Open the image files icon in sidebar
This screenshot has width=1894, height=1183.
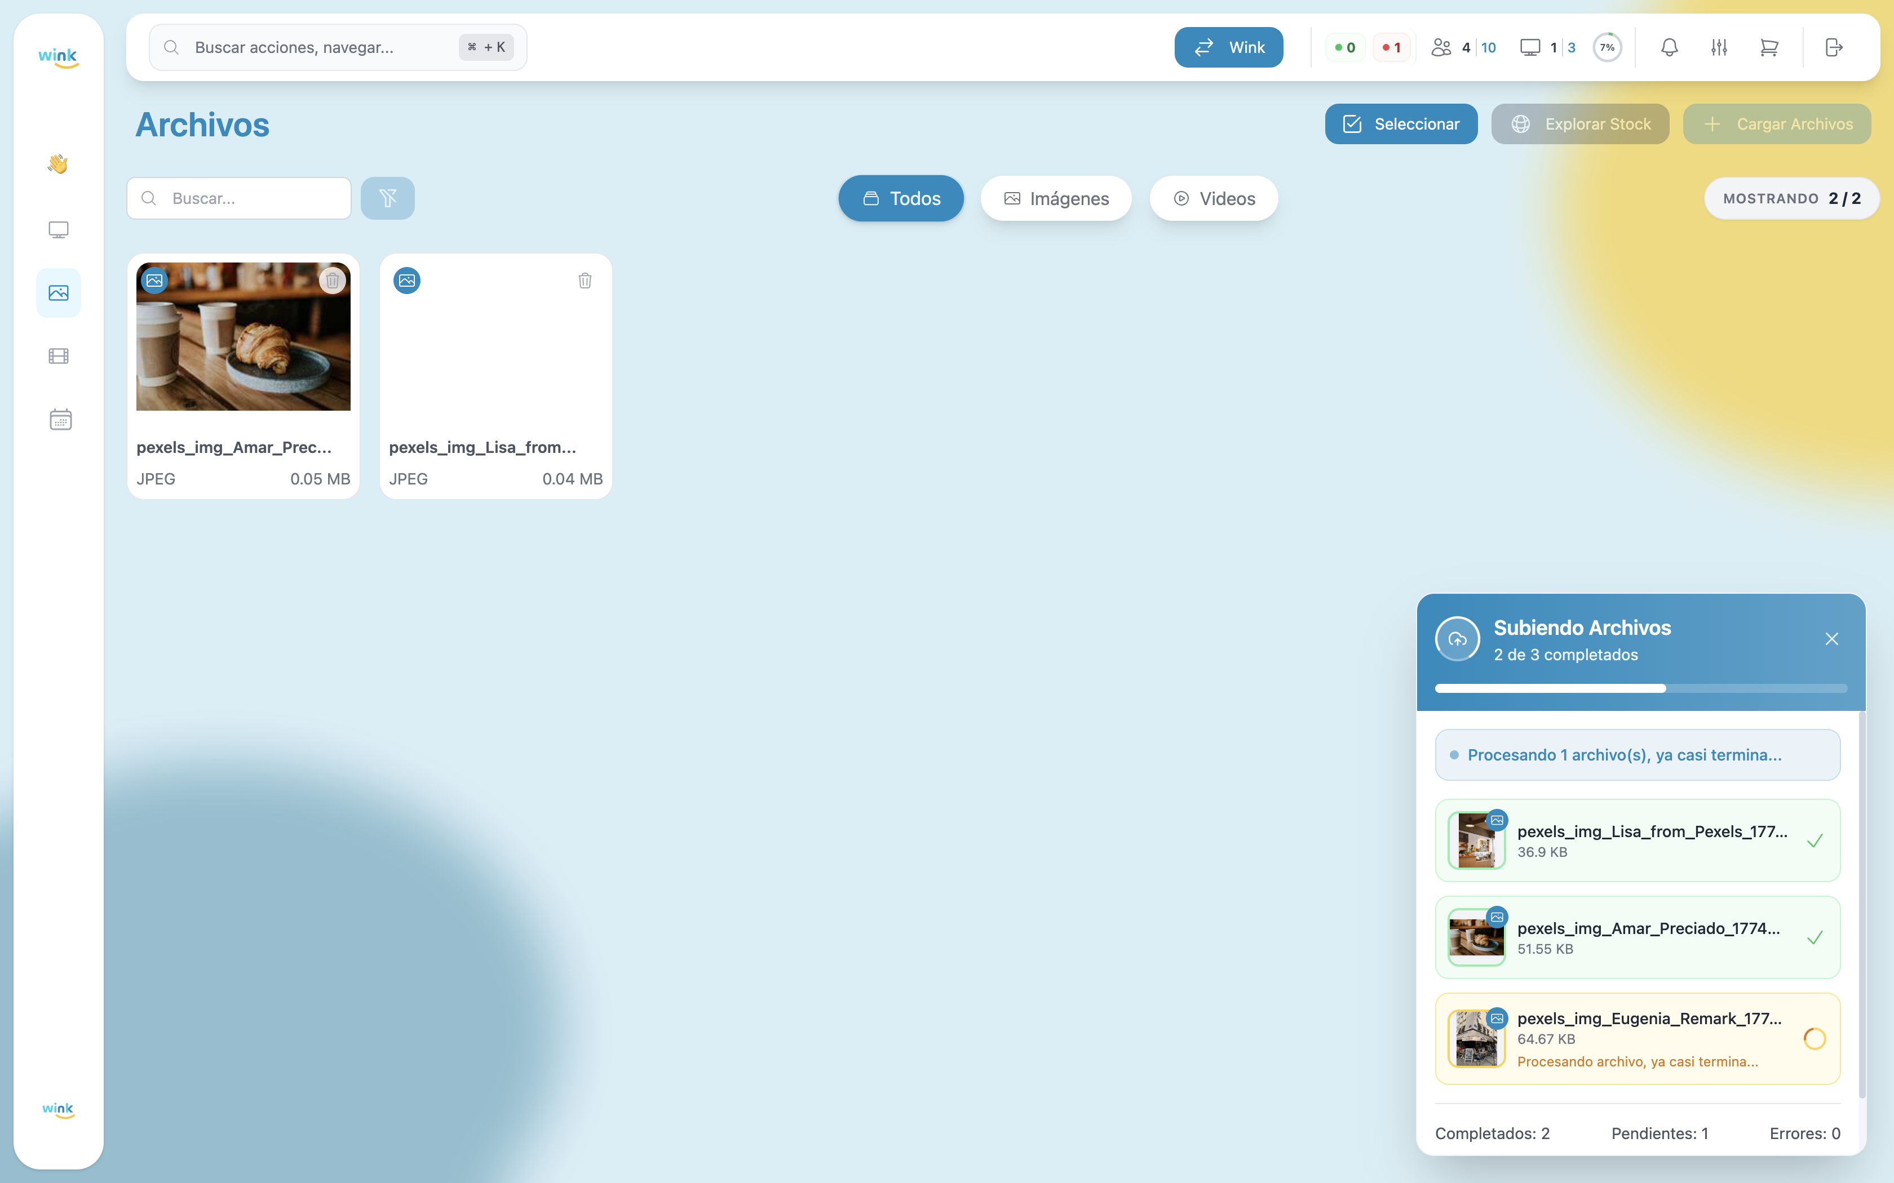(59, 292)
